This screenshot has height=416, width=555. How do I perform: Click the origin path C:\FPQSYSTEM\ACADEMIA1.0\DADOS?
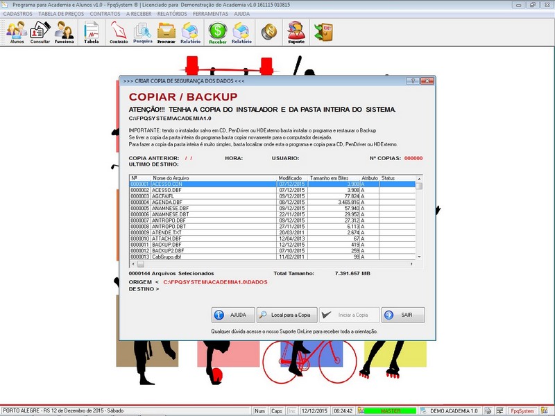pos(215,282)
